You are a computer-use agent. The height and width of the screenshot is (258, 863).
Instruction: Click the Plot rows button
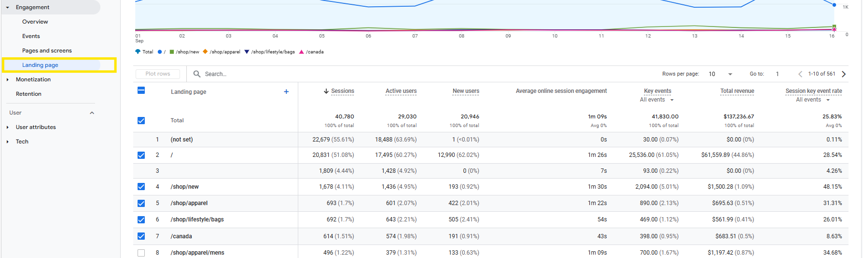tap(158, 74)
